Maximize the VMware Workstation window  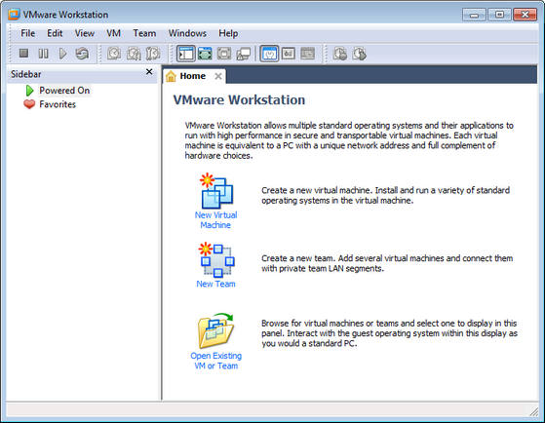tap(499, 15)
